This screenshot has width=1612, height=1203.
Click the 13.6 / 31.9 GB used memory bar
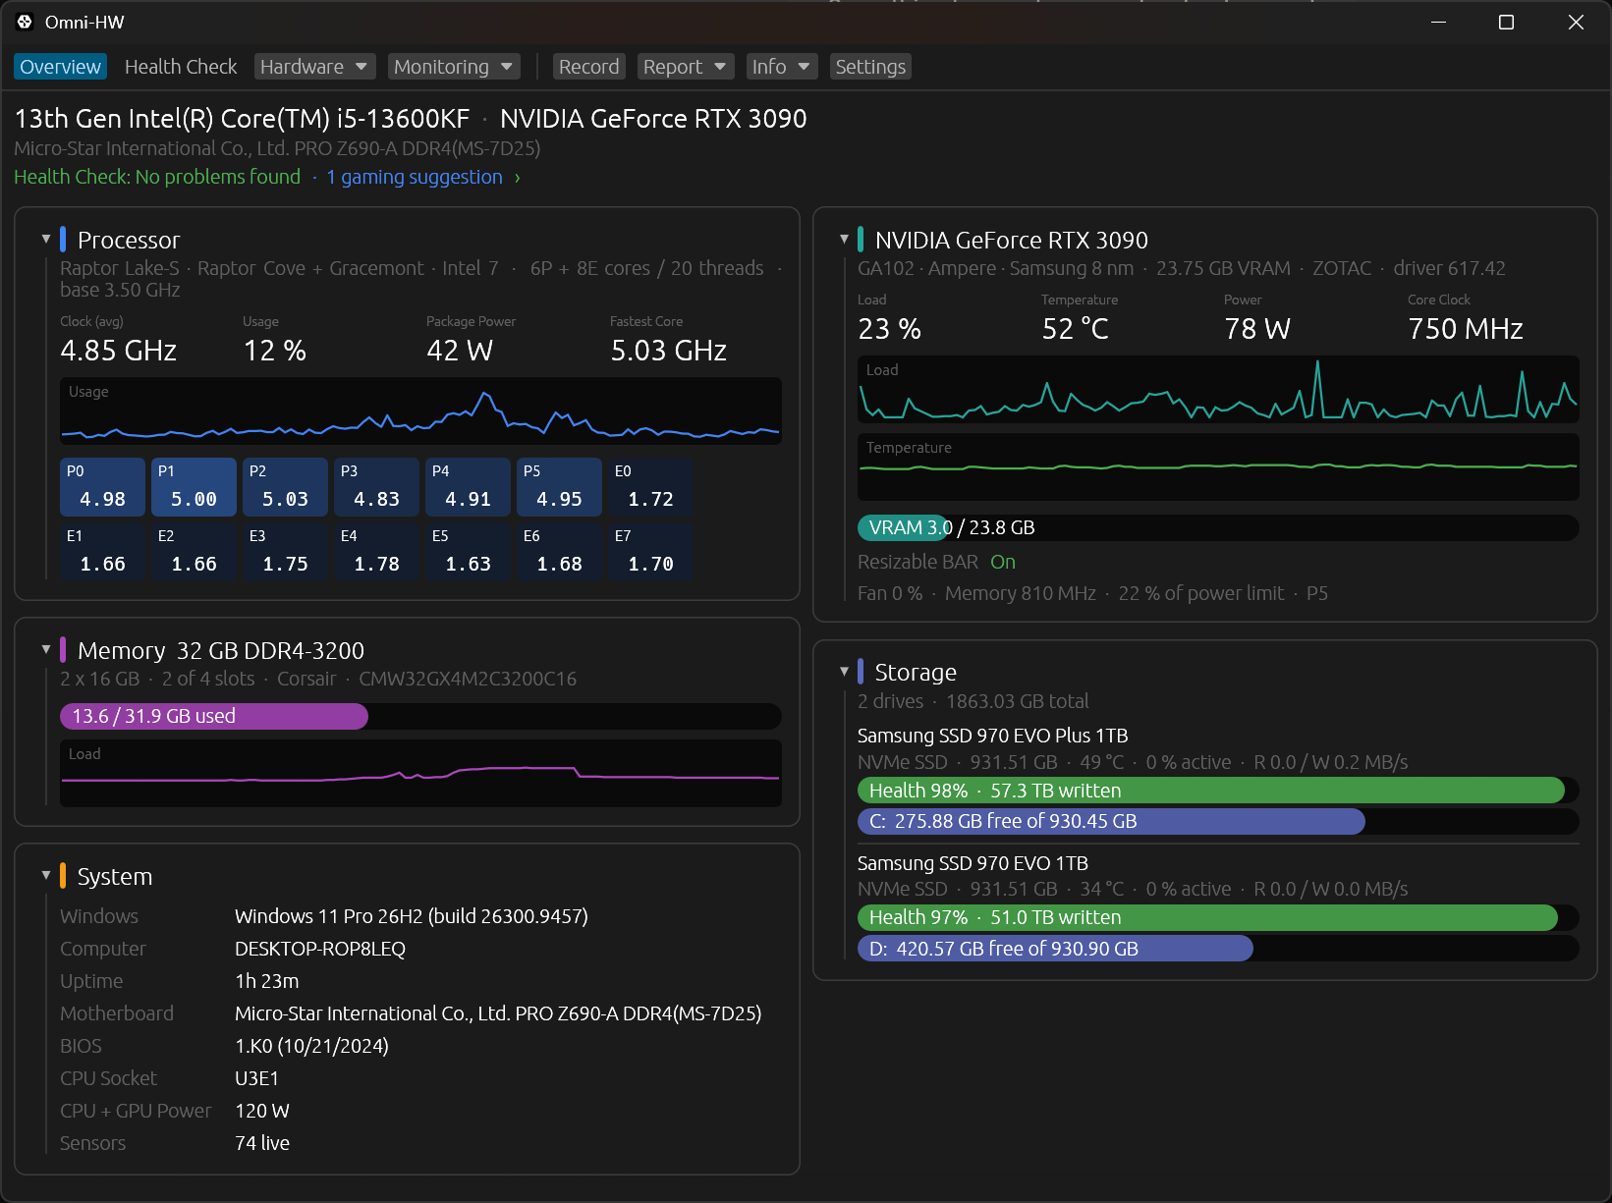tap(420, 716)
